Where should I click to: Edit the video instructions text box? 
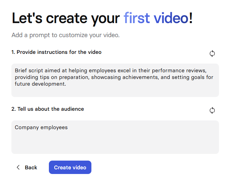point(115,80)
